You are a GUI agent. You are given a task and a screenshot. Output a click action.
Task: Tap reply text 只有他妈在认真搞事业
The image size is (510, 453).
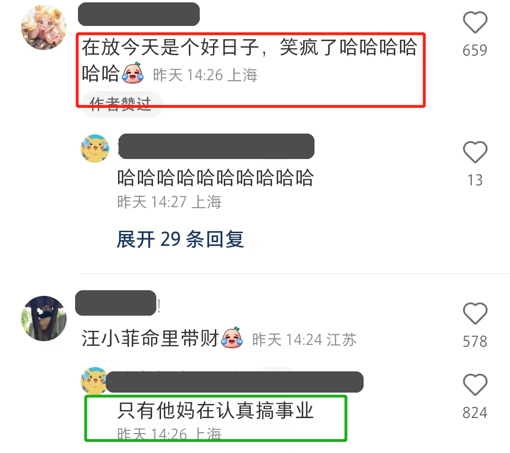pos(215,411)
